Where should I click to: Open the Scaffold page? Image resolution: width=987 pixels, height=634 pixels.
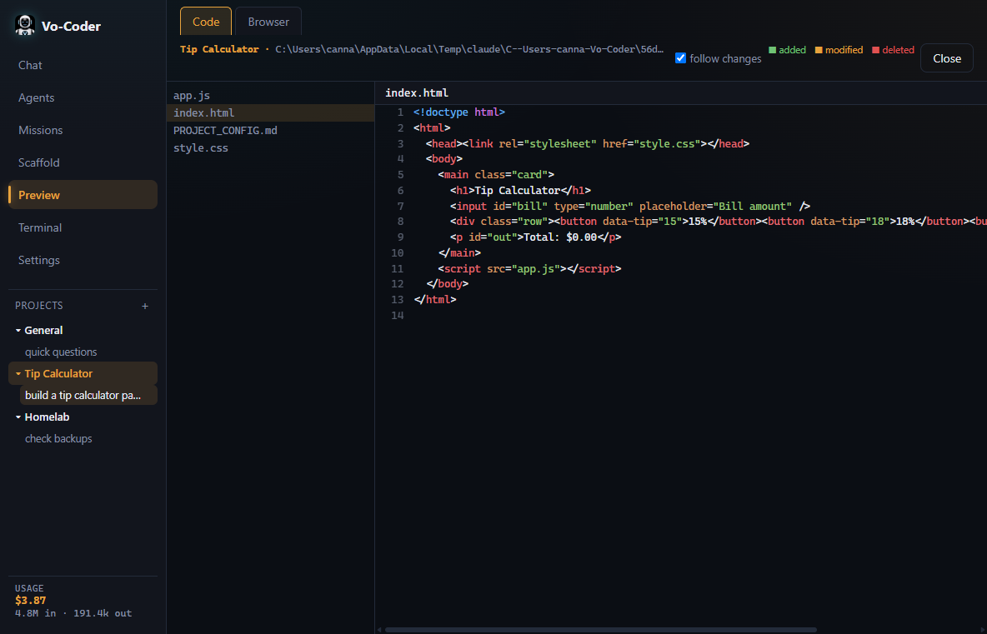tap(83, 162)
